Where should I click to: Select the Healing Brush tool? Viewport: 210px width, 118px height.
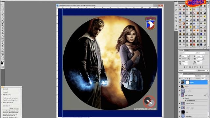tap(2, 20)
